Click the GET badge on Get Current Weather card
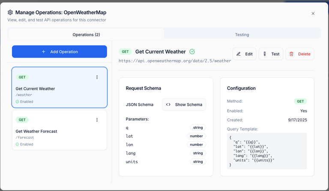Viewport: 329px width, 191px height. [22, 77]
